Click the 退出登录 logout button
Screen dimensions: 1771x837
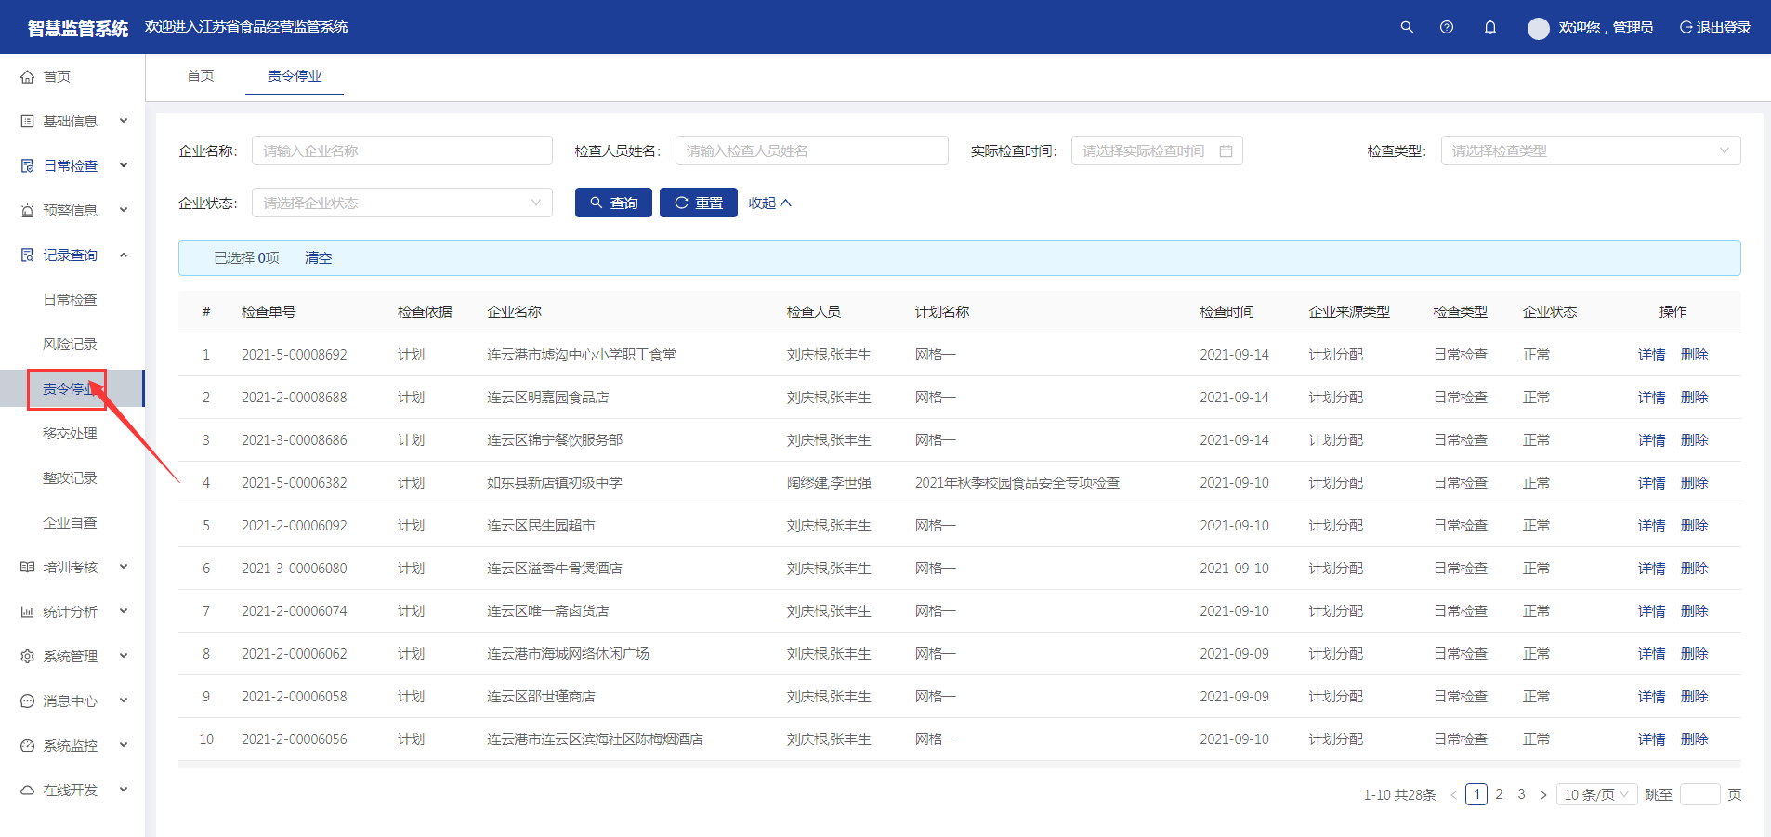[1714, 28]
